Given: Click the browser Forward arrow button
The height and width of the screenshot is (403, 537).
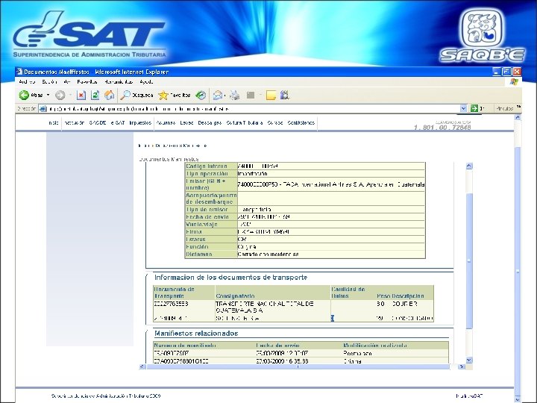Looking at the screenshot, I should [x=60, y=95].
